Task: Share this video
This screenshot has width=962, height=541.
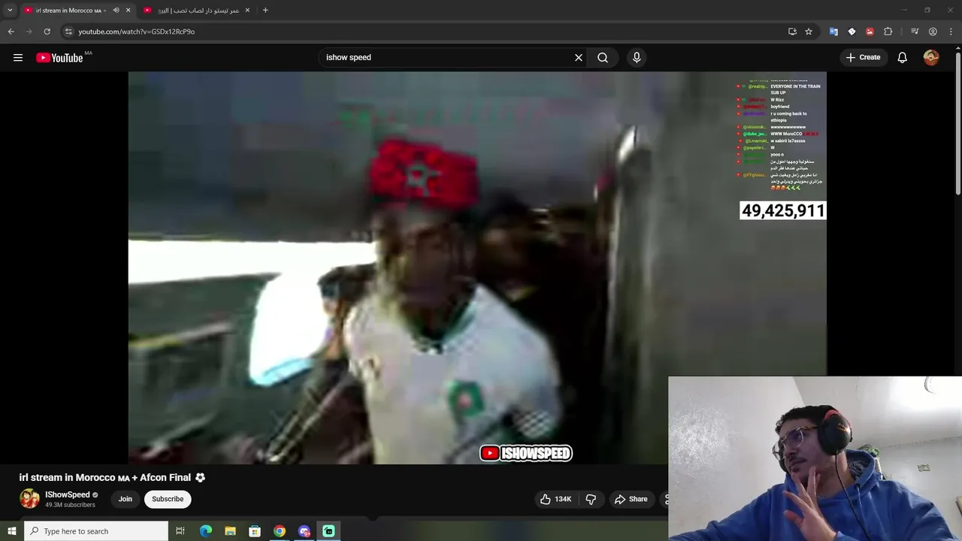Action: [x=631, y=499]
